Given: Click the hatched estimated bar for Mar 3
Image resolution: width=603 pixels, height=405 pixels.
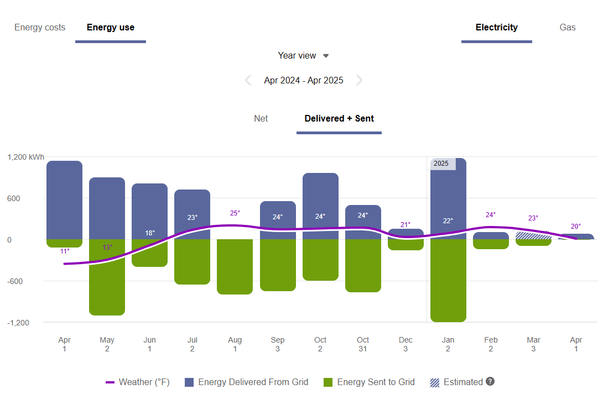Looking at the screenshot, I should point(533,235).
